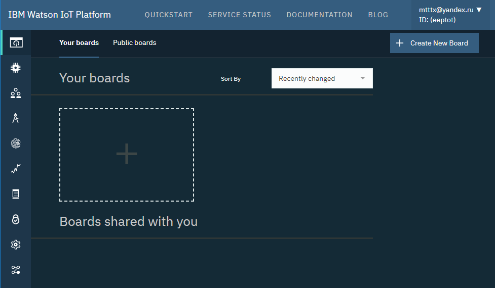Click the document-style icon in sidebar
Viewport: 495px width, 288px height.
click(16, 194)
